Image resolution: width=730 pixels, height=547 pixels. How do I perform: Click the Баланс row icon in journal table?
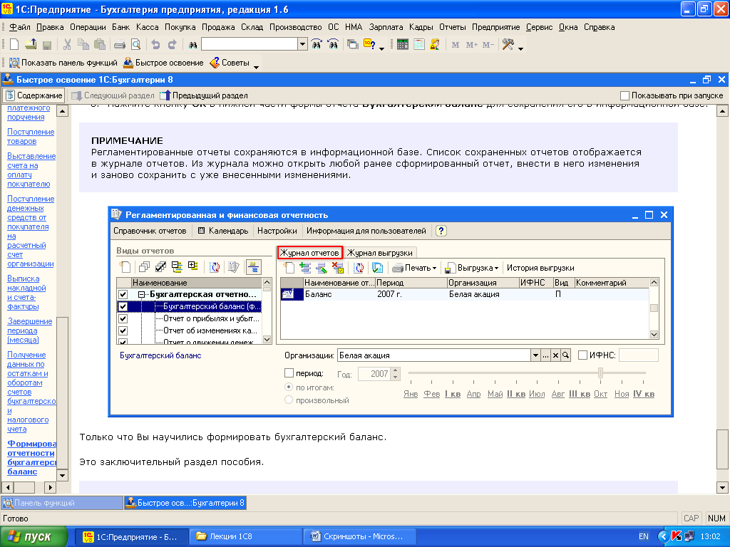click(x=288, y=294)
